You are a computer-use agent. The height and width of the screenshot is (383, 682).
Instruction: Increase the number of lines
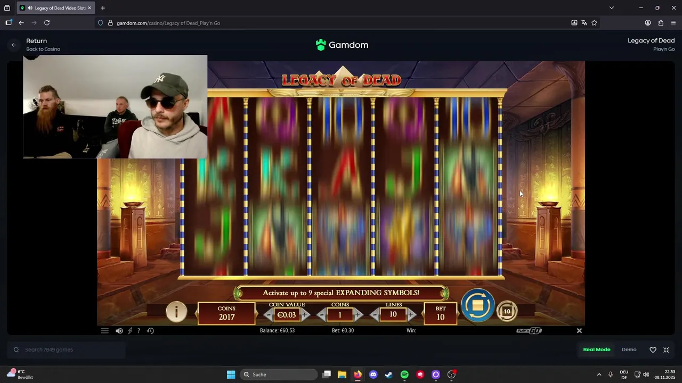pyautogui.click(x=411, y=315)
